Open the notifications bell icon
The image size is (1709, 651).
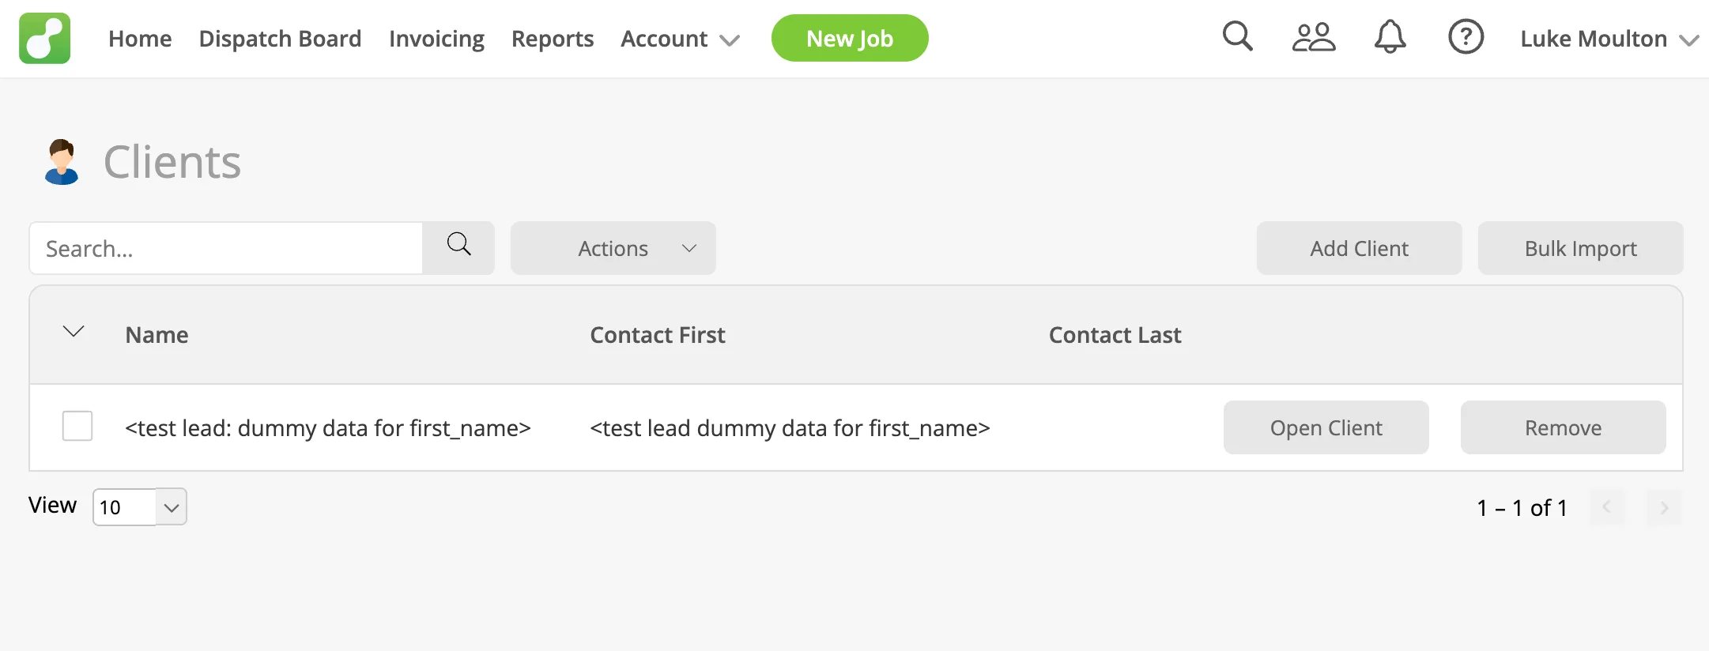click(1390, 36)
